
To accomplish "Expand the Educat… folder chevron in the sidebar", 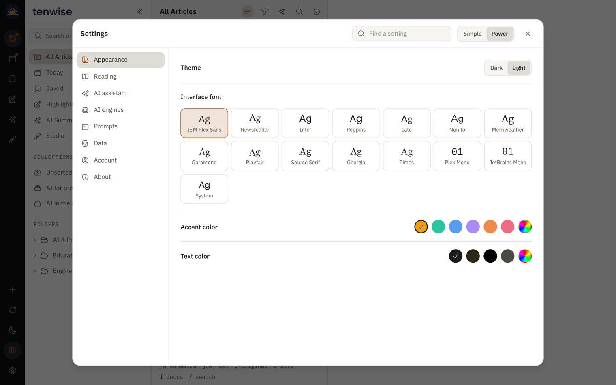I will (x=35, y=255).
